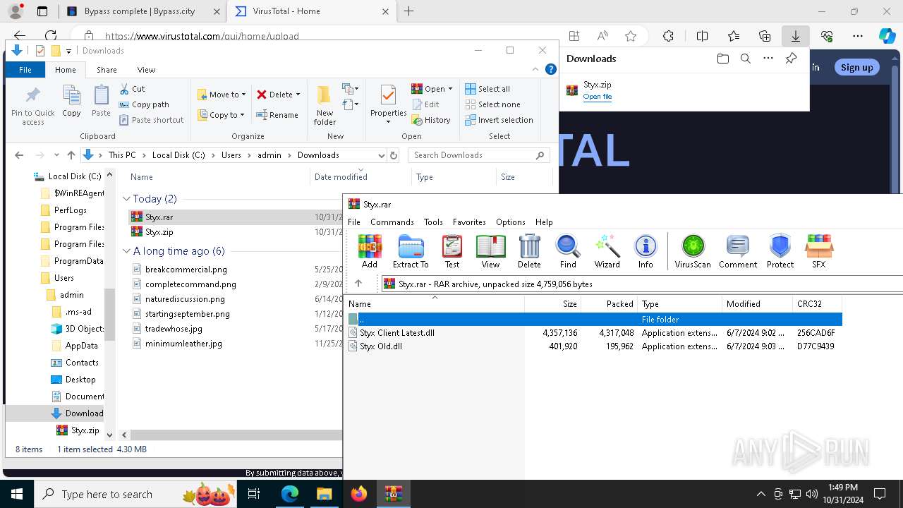Select Styx.zip in Explorer file list
903x508 pixels.
159,232
